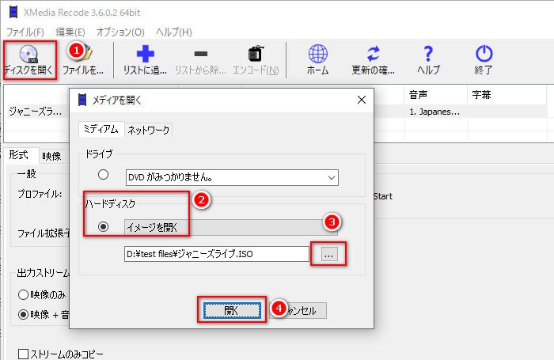Expand the DVD drive dropdown list
This screenshot has height=360, width=554.
(330, 176)
